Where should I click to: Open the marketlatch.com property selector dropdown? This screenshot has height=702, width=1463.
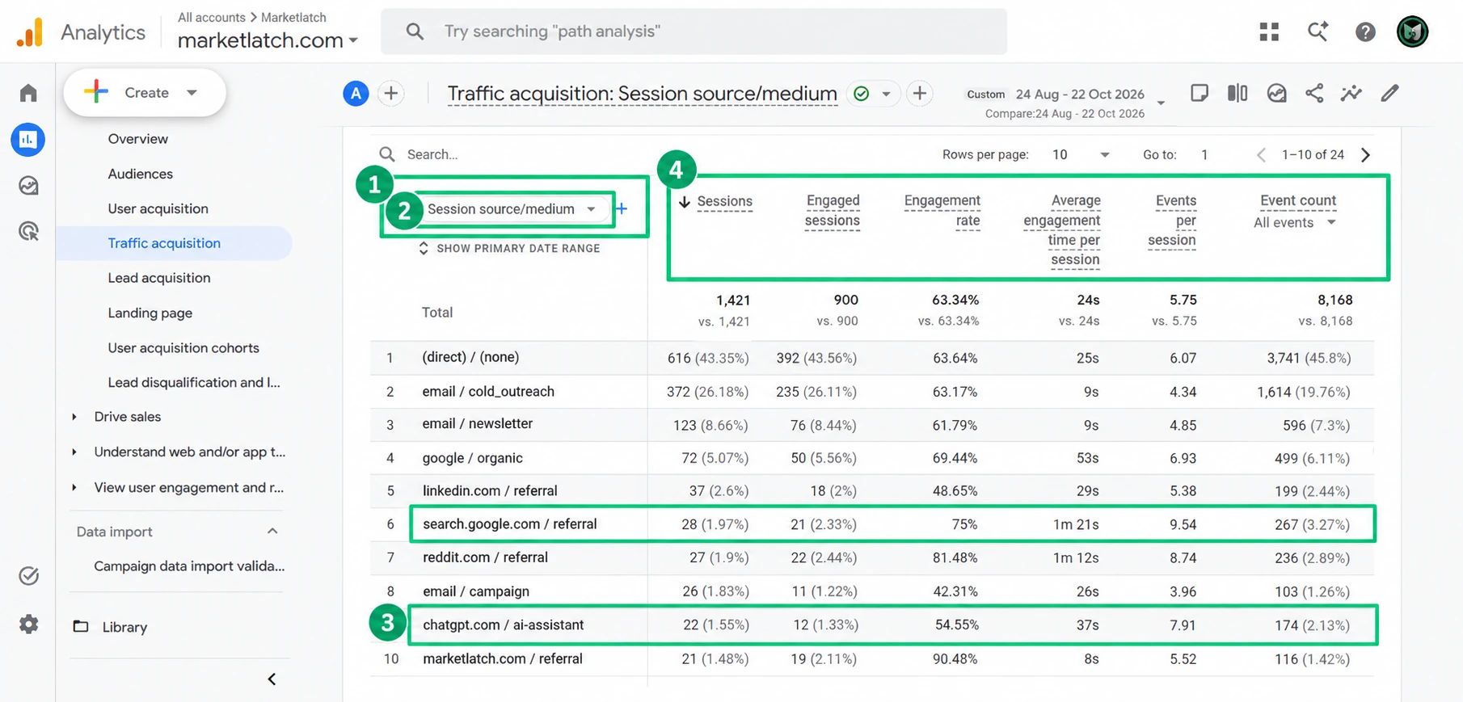click(x=268, y=40)
